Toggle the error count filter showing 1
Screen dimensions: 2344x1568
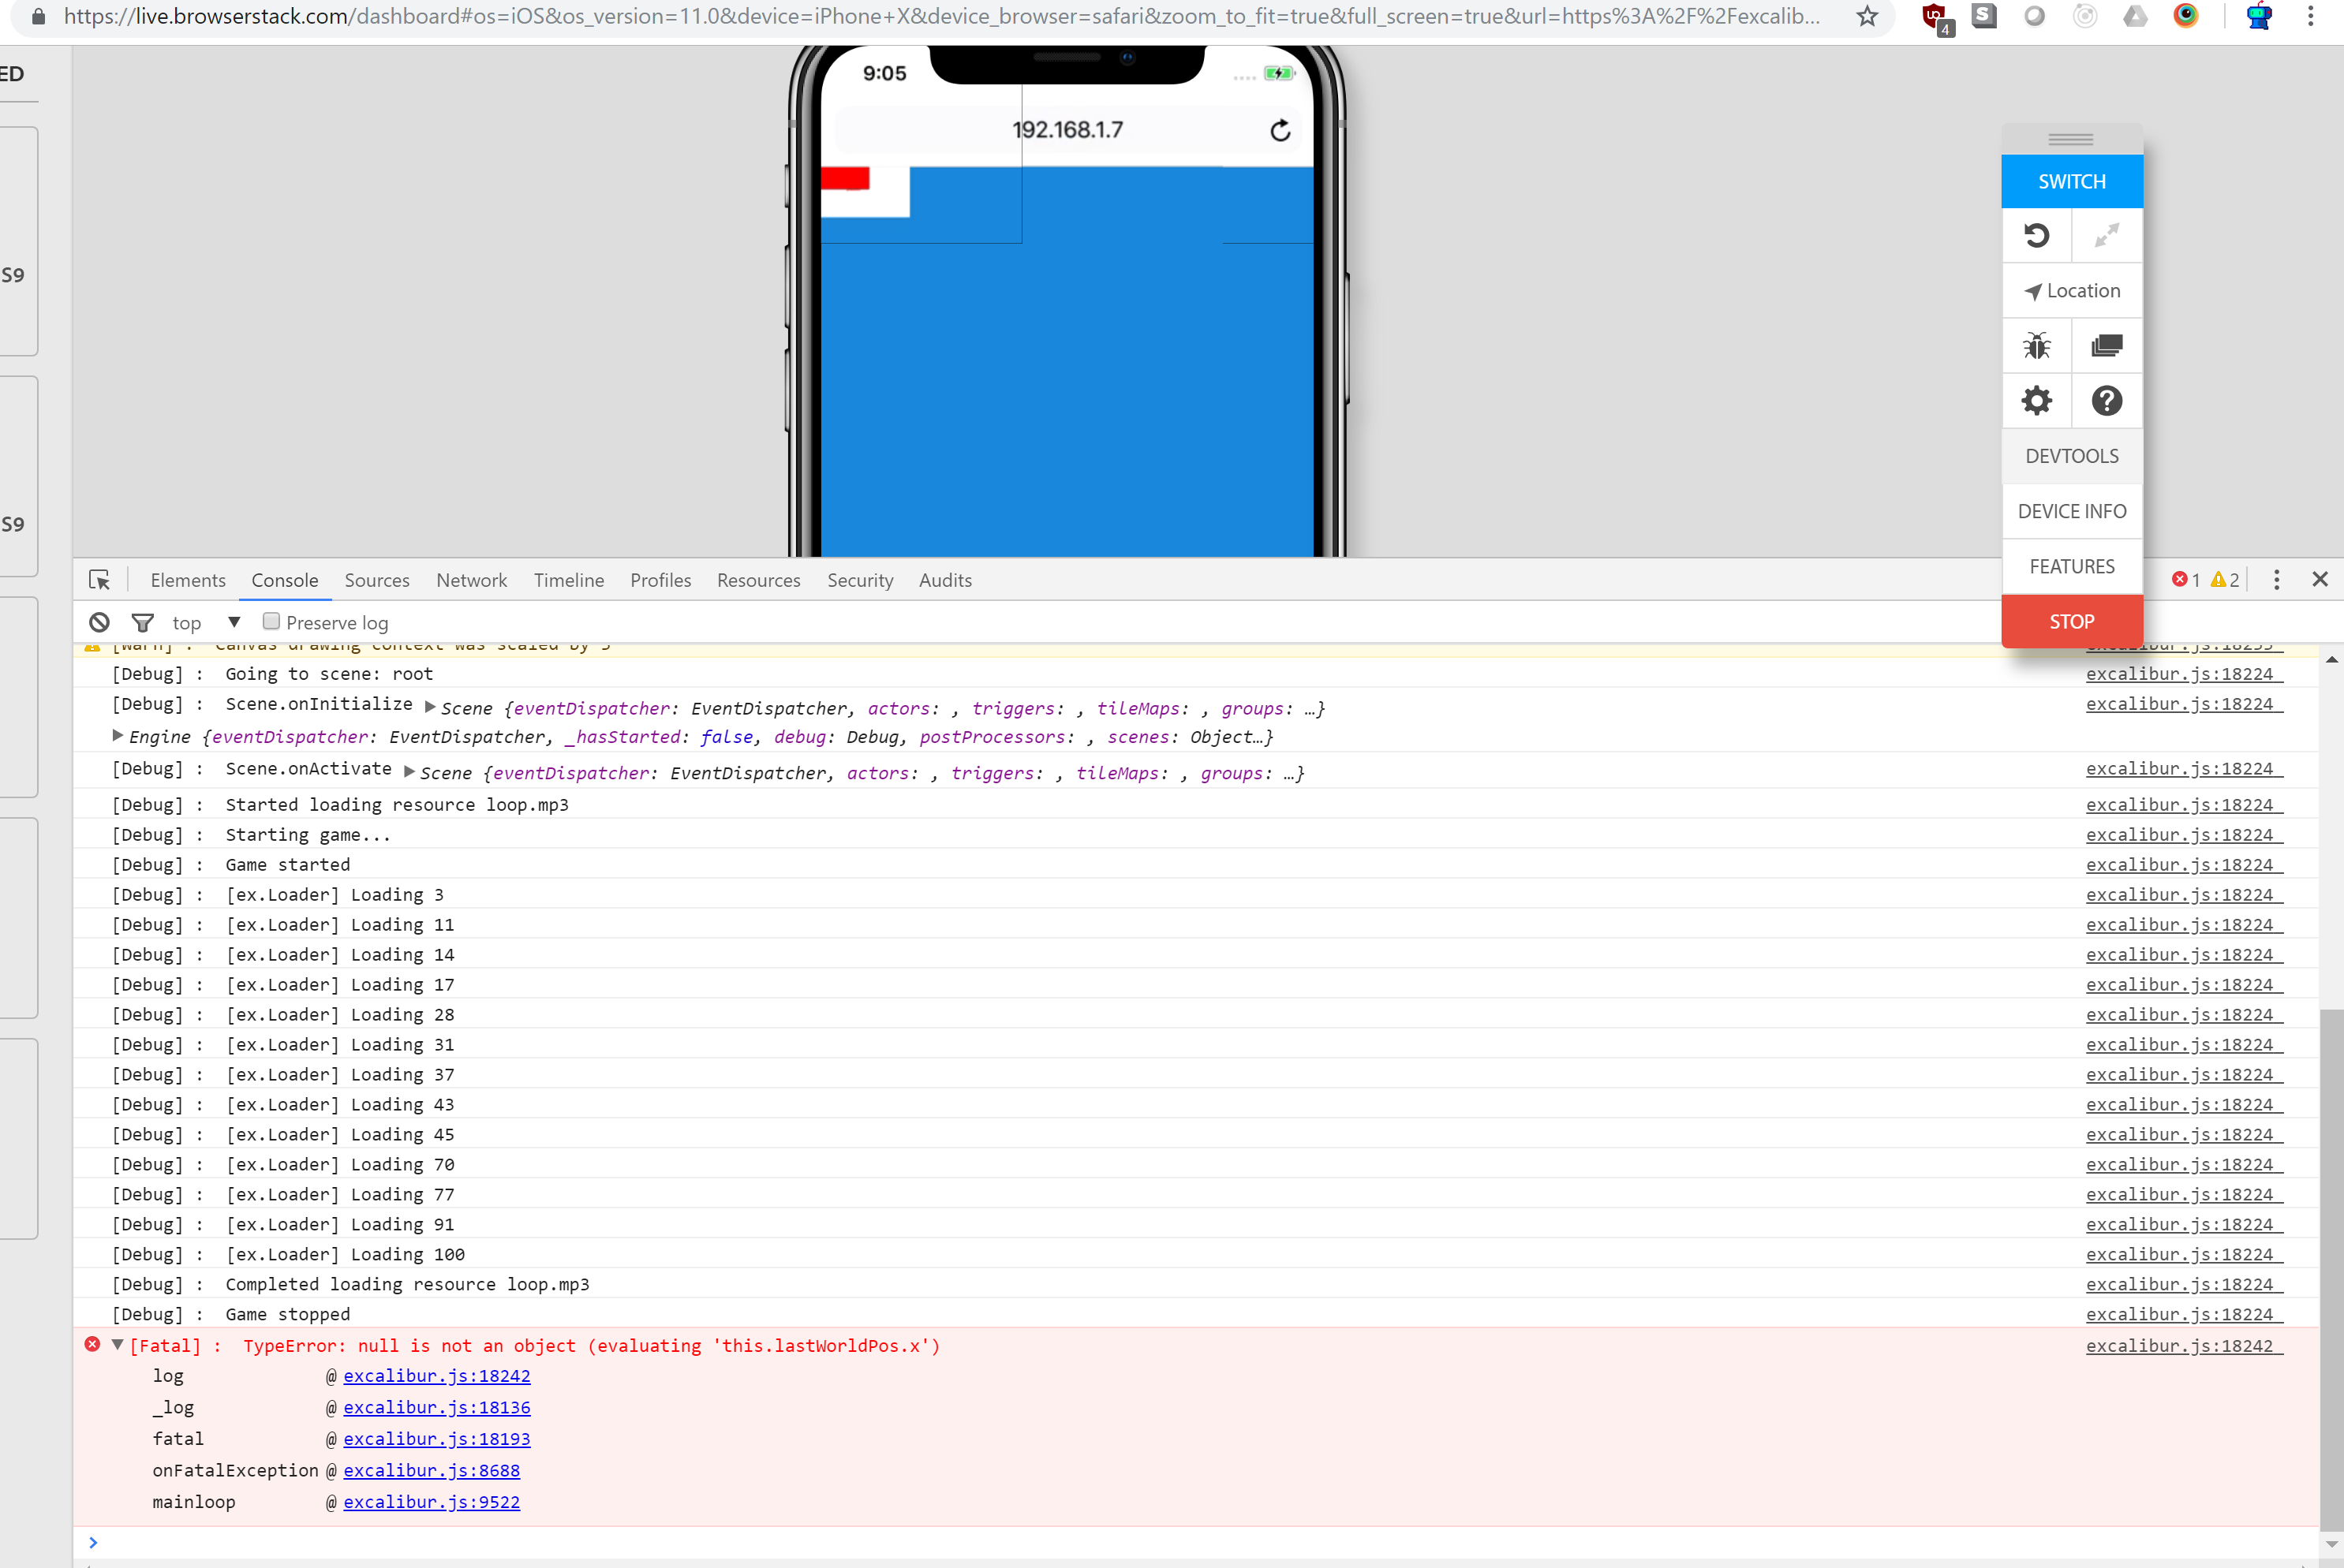point(2187,580)
